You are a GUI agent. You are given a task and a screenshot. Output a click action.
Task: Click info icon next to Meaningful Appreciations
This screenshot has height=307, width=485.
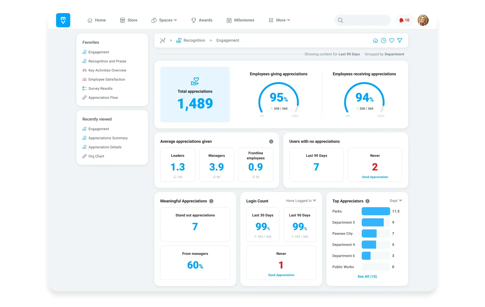(x=211, y=201)
